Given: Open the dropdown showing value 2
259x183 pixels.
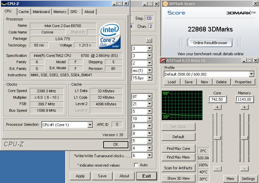Looking at the screenshot, I should pos(149,63).
